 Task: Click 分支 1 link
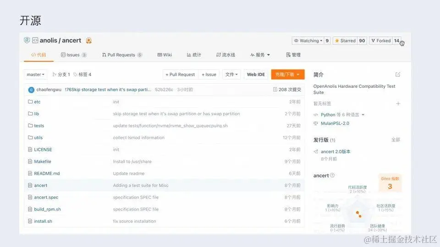click(x=61, y=75)
